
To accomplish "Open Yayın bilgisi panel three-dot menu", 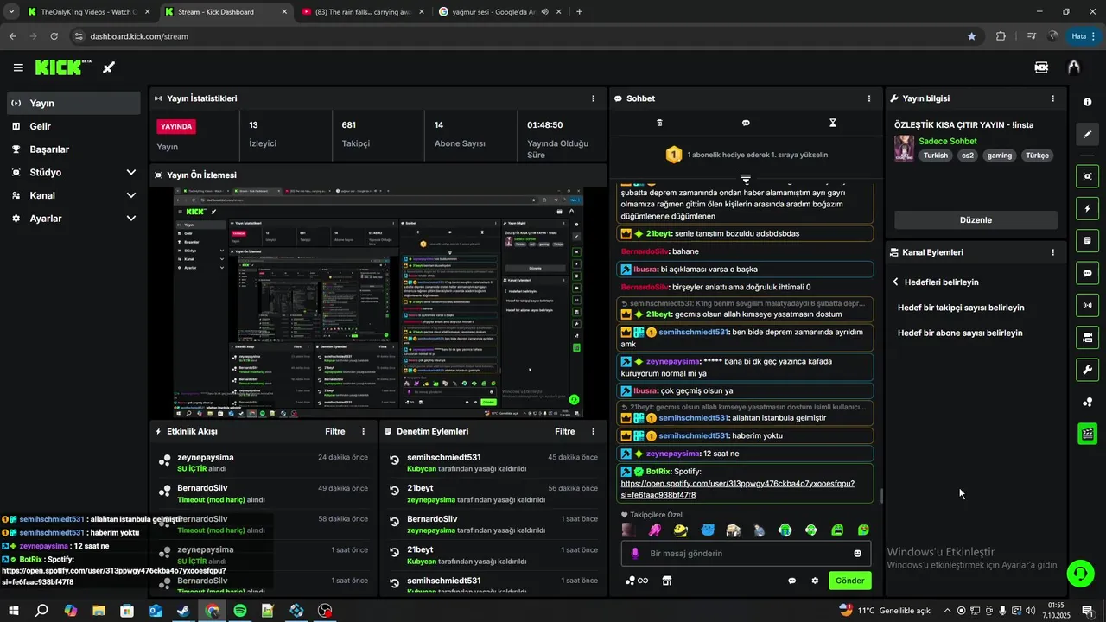I will coord(1052,98).
